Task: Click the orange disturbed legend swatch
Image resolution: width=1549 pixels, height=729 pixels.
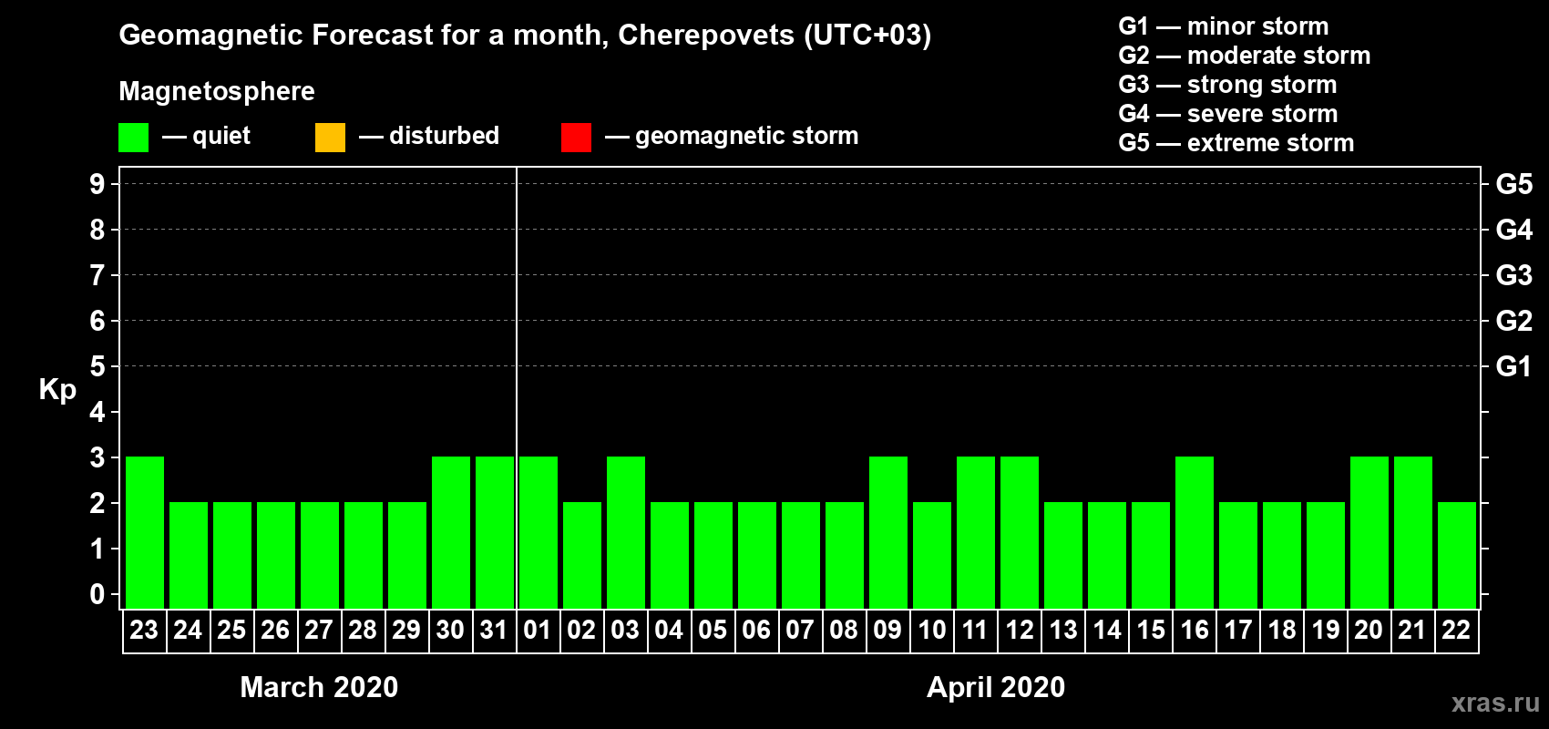Action: (331, 138)
